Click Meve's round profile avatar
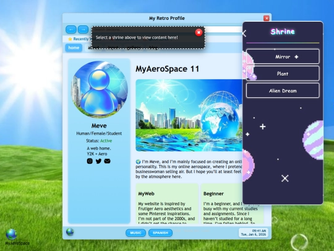This screenshot has height=251, width=334. click(x=99, y=89)
